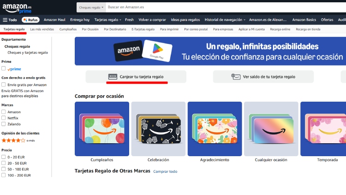
Task: Tick the Netflix brand checkbox
Action: pos(4,118)
